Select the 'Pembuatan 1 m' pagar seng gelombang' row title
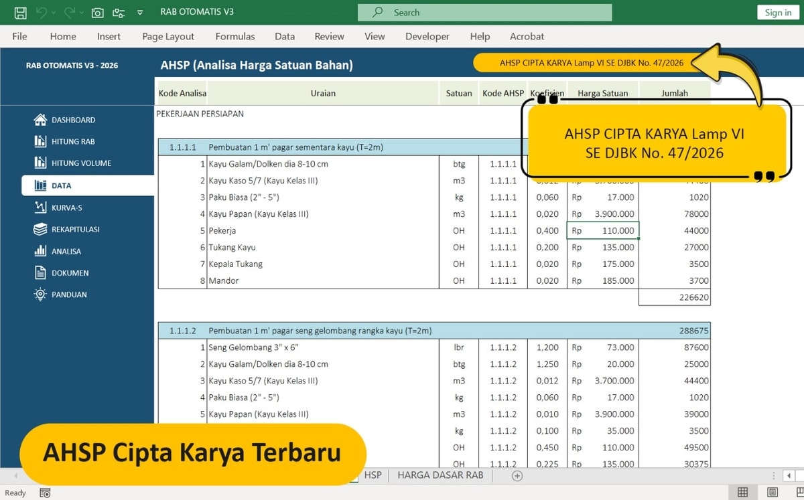804x500 pixels. click(320, 331)
